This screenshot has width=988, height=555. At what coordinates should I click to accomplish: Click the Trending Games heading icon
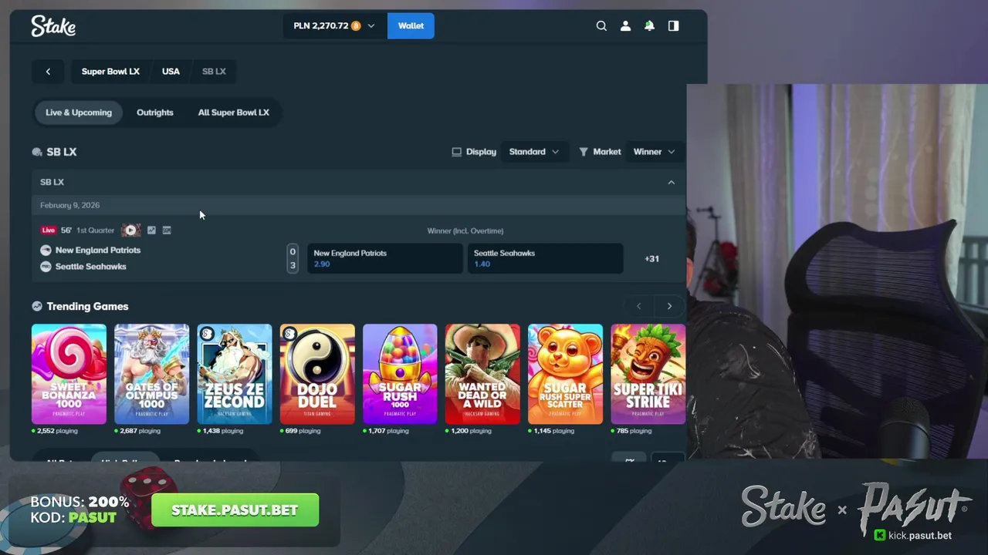[37, 306]
